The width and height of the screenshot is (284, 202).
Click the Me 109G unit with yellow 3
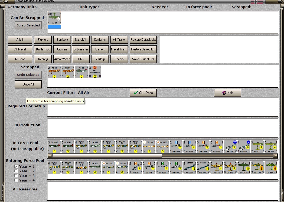pos(176,167)
